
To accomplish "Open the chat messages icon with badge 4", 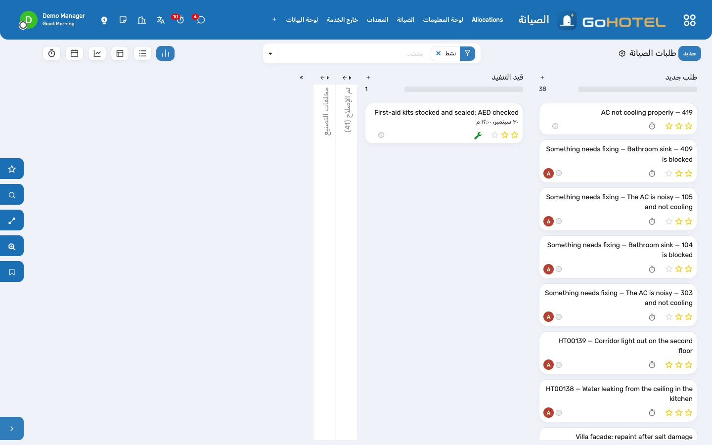I will pyautogui.click(x=200, y=20).
